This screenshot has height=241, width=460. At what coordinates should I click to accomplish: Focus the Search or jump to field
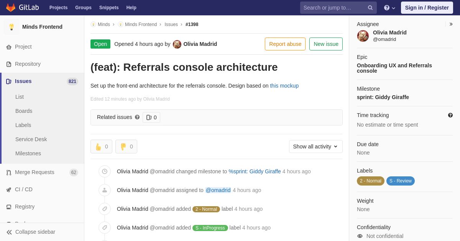(333, 8)
